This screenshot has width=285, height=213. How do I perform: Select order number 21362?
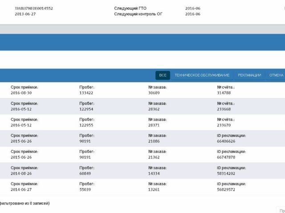(154, 157)
